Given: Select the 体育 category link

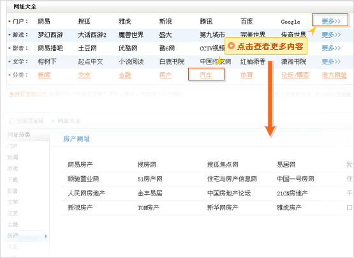Looking at the screenshot, I should point(247,75).
